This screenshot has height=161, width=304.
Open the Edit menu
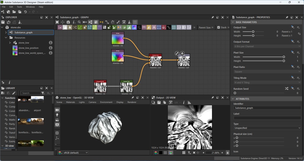[x=11, y=7]
